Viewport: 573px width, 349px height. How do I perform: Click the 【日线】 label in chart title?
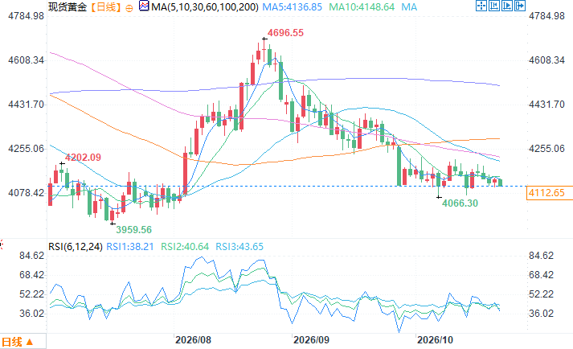pos(105,7)
